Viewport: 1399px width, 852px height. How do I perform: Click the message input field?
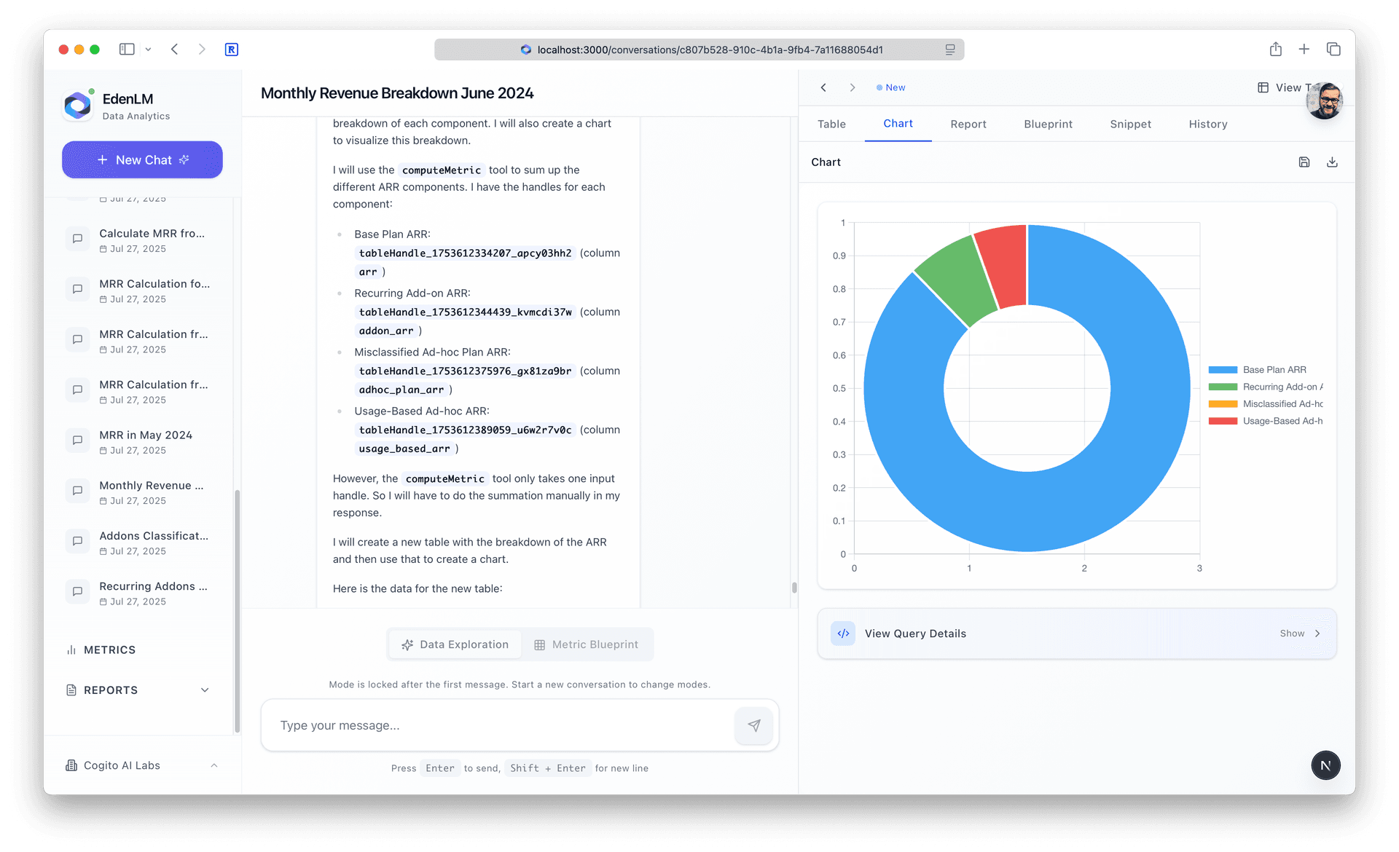[x=503, y=725]
